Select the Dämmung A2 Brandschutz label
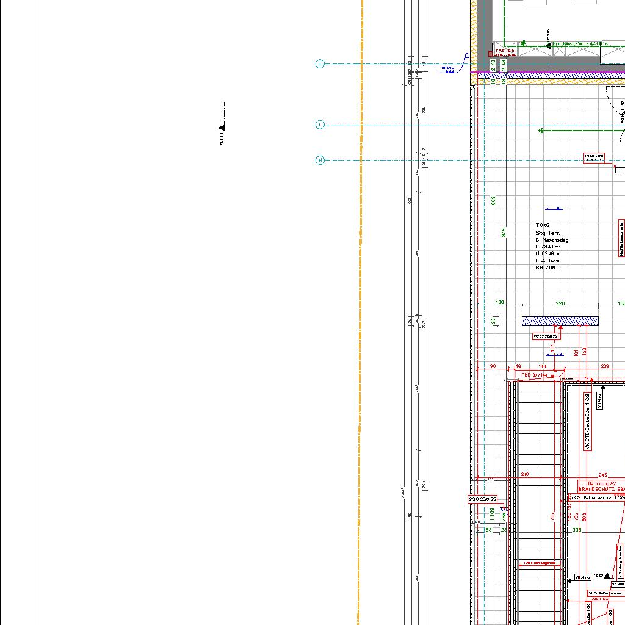Screen dimensions: 625x625 tap(602, 486)
